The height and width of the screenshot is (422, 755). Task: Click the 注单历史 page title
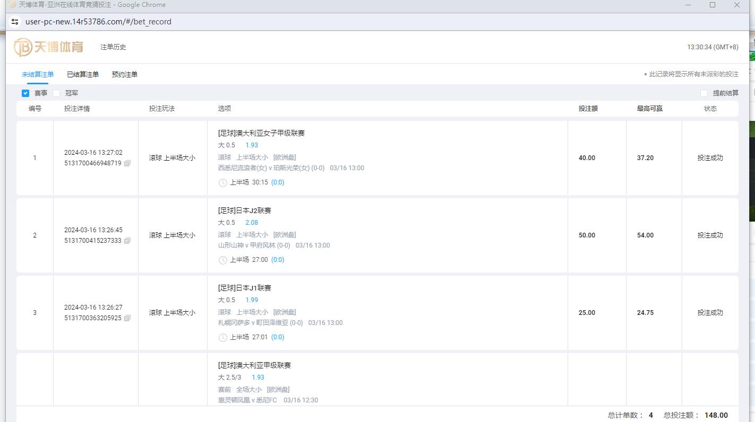[x=113, y=47]
